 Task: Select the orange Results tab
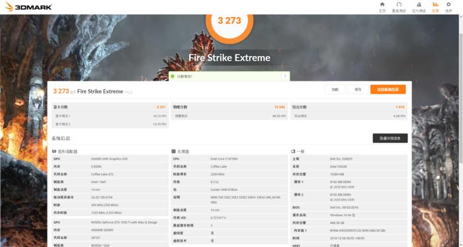(x=435, y=7)
